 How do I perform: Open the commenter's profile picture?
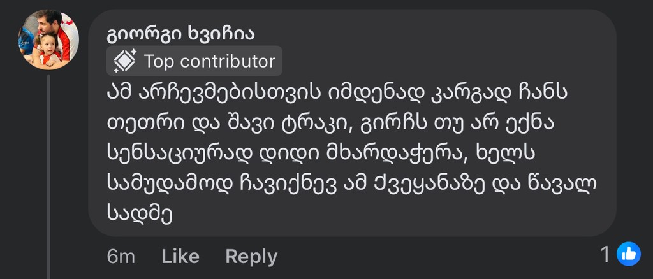(48, 39)
